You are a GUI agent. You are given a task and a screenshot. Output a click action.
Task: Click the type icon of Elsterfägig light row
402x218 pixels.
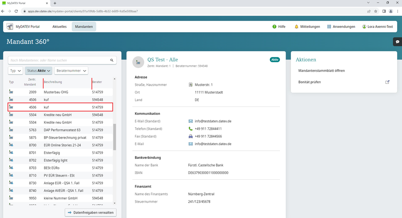point(11,160)
